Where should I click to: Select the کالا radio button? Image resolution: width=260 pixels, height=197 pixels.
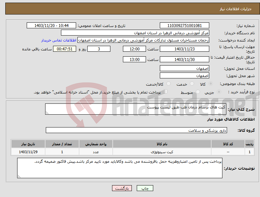[211, 84]
